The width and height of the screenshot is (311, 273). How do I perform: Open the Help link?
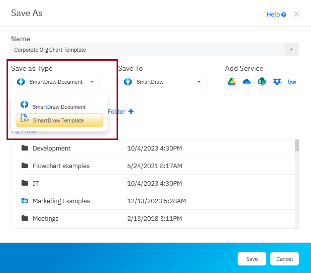click(276, 15)
